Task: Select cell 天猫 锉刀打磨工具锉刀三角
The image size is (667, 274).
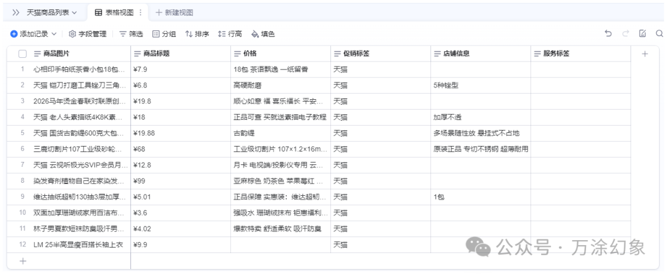Action: click(x=80, y=85)
